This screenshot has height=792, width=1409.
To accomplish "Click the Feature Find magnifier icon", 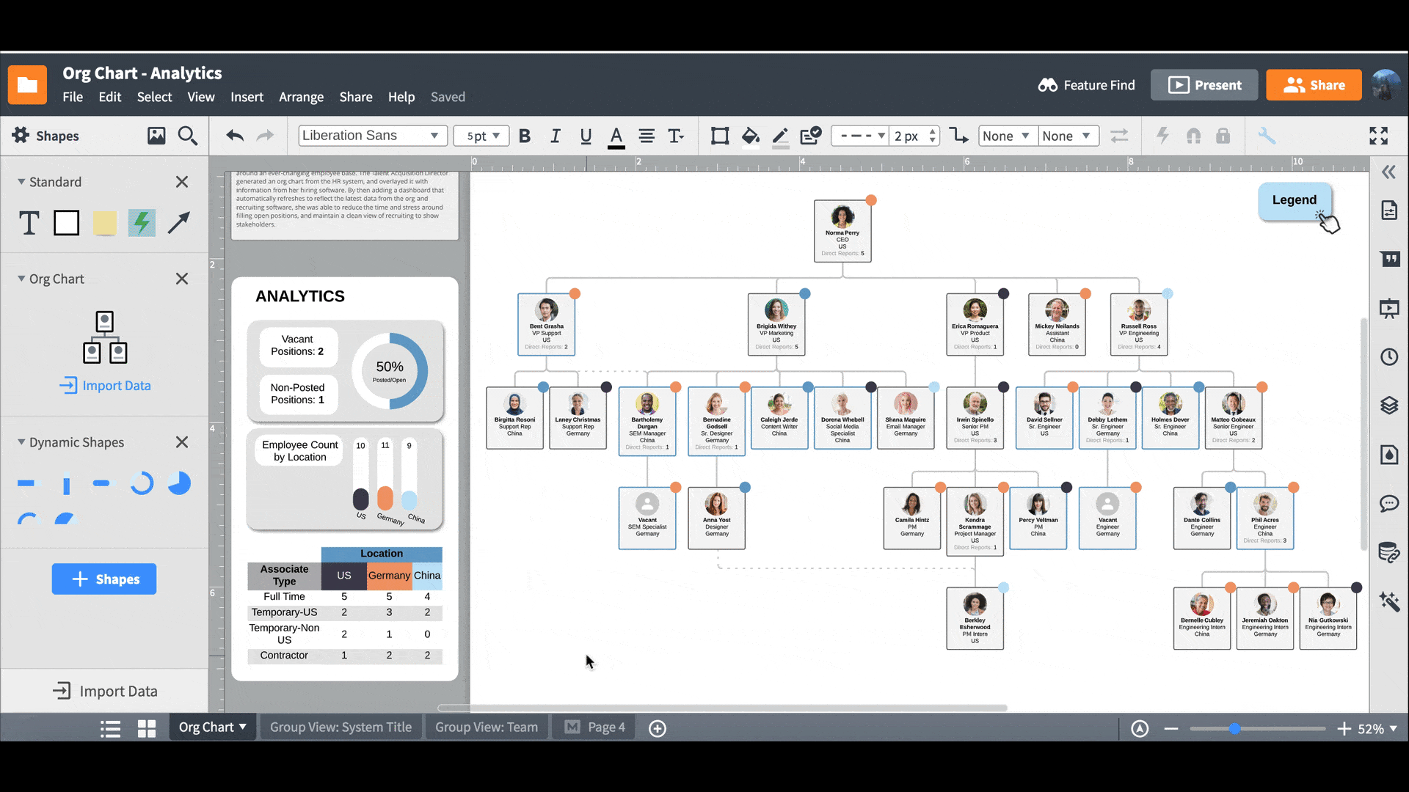I will point(1047,85).
